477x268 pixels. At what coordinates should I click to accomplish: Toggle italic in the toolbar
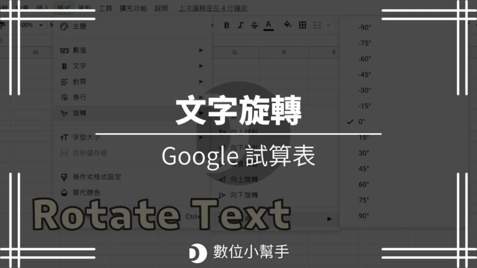coord(240,25)
